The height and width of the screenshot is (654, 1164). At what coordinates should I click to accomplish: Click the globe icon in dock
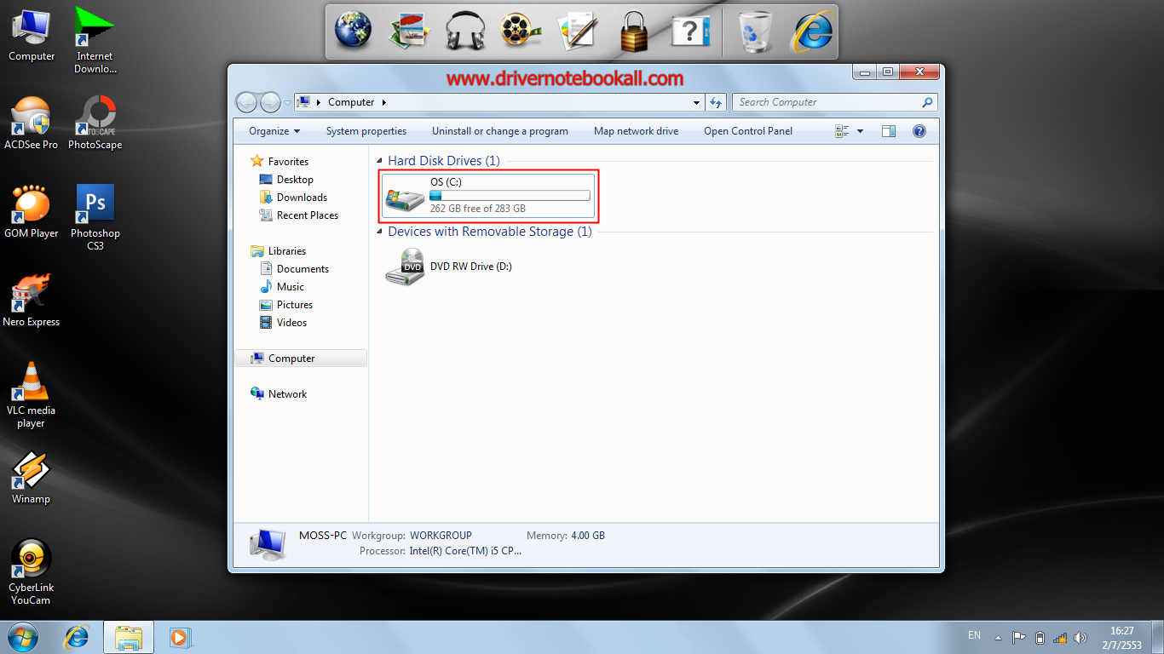point(353,31)
